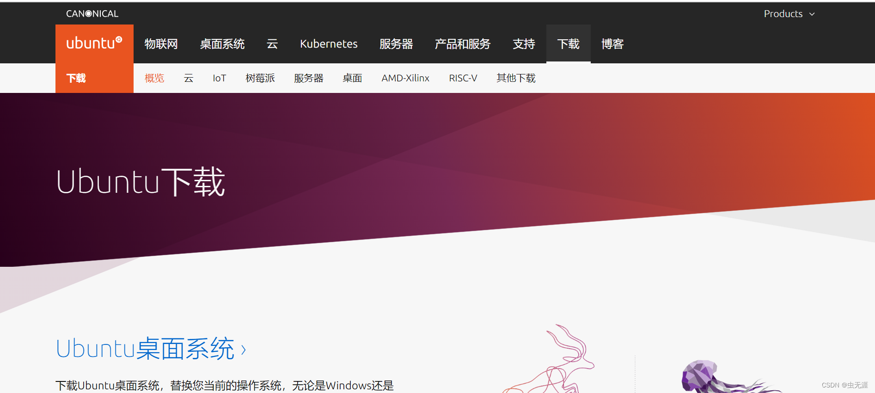Open the 桌面系统 menu
The height and width of the screenshot is (393, 875).
222,44
